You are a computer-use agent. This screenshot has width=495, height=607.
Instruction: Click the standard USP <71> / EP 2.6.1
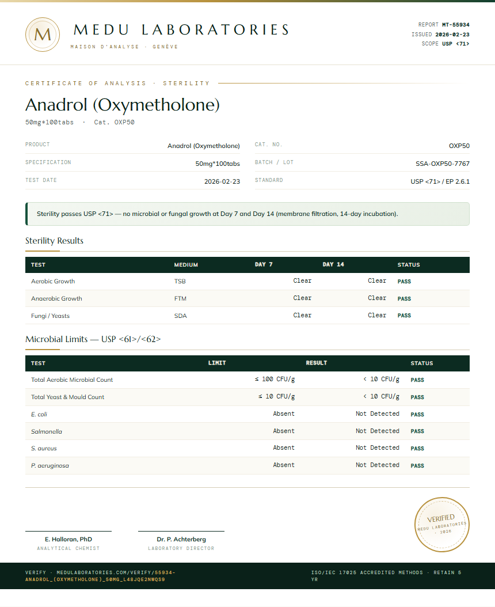[x=440, y=181]
